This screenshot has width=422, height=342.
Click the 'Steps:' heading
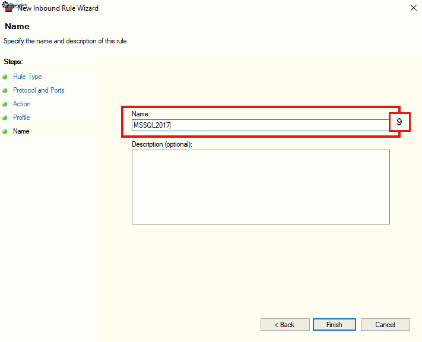click(13, 62)
